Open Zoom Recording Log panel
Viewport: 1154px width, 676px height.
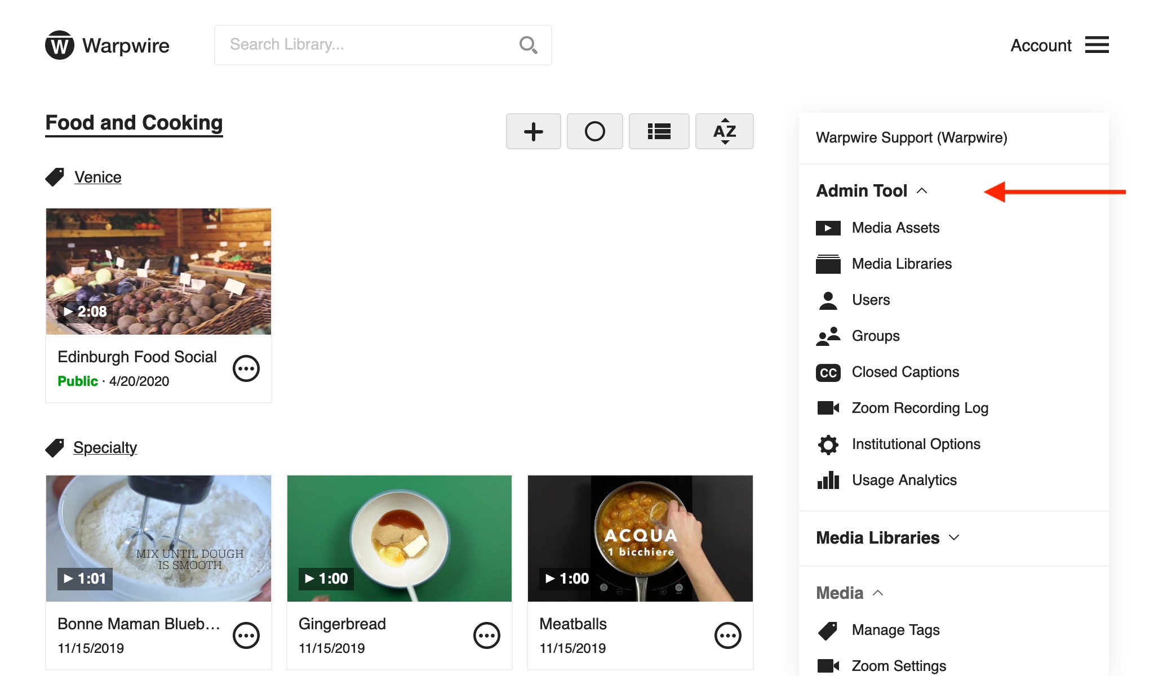921,407
